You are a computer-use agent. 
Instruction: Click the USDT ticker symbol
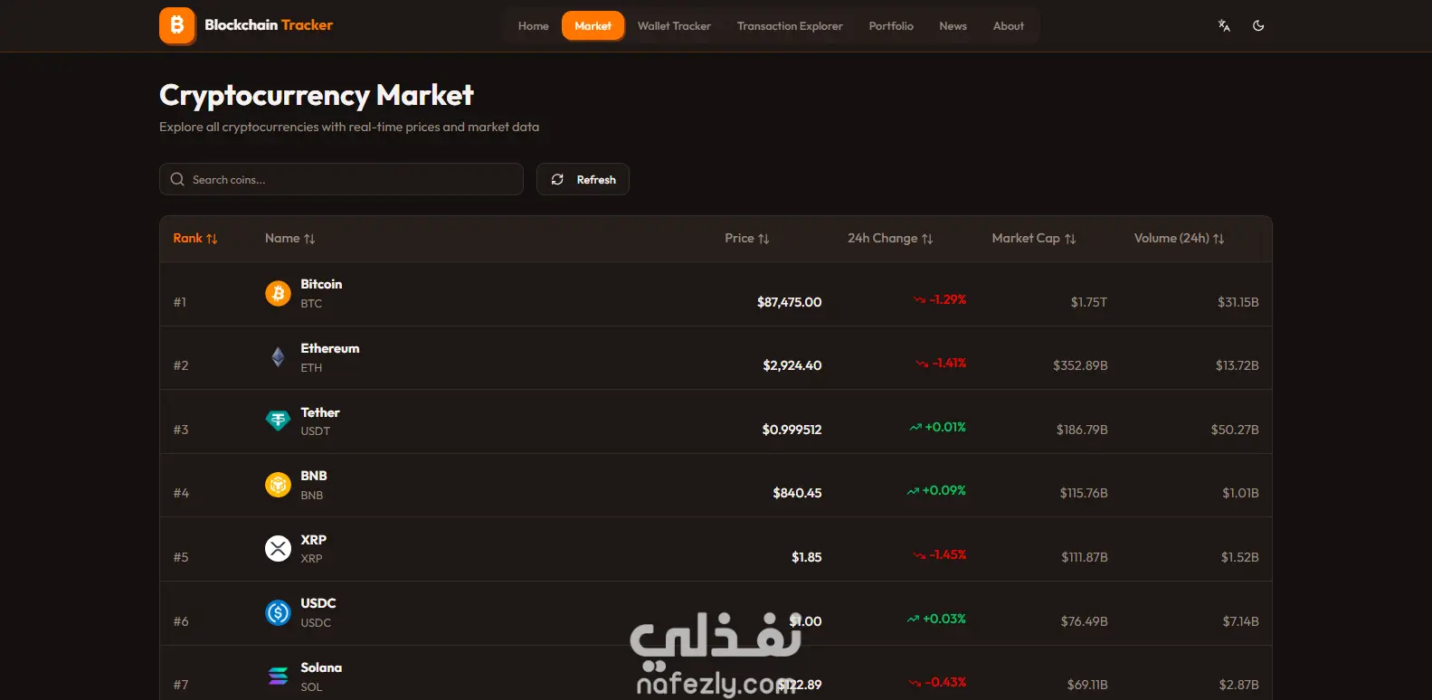(x=315, y=431)
